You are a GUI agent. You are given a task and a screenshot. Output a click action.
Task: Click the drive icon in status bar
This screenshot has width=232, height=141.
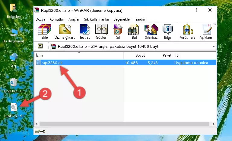point(37,131)
